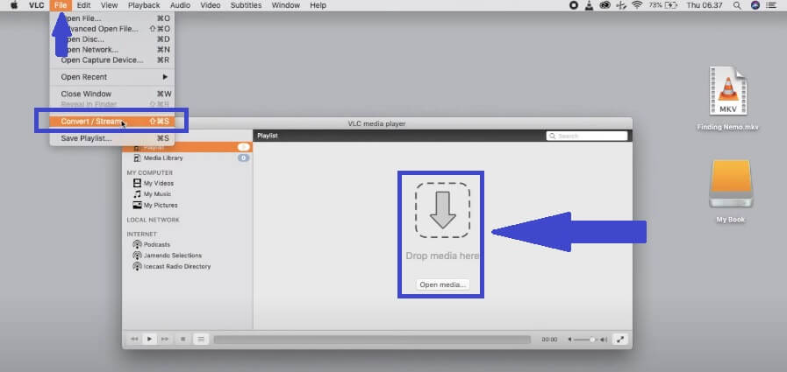Click the Open media... button
787x372 pixels.
[x=443, y=284]
